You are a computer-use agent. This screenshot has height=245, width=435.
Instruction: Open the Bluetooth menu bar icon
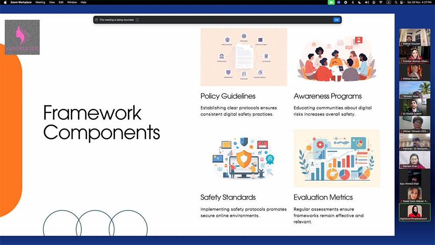click(352, 2)
